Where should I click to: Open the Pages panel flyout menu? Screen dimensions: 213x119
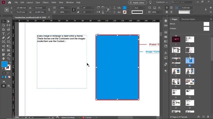pos(211,19)
